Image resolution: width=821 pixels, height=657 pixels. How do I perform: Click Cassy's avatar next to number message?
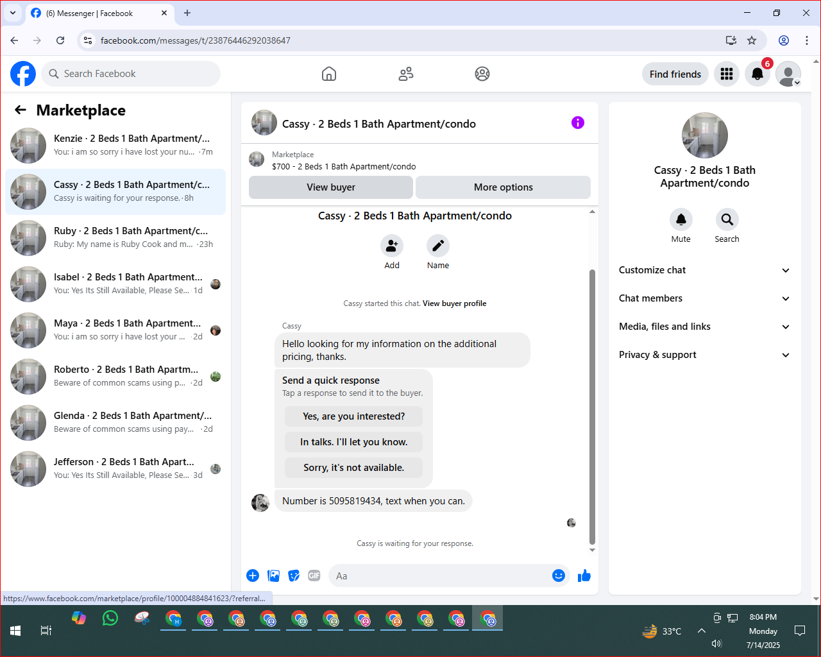click(x=260, y=502)
